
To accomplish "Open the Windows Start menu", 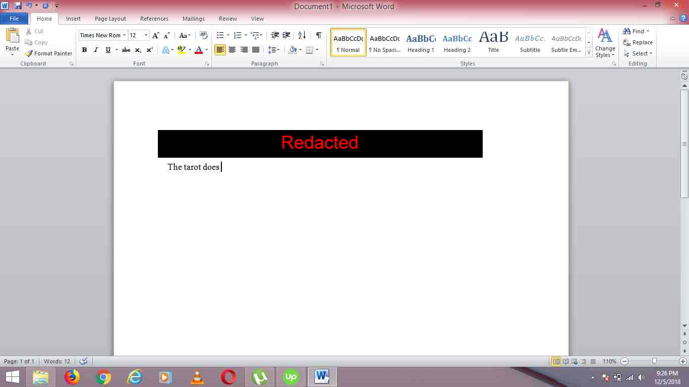I will pyautogui.click(x=12, y=377).
